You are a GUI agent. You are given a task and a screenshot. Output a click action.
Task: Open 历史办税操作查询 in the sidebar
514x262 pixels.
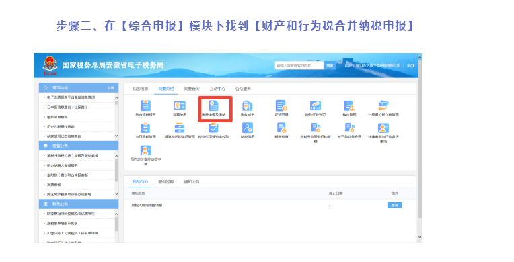coord(61,126)
